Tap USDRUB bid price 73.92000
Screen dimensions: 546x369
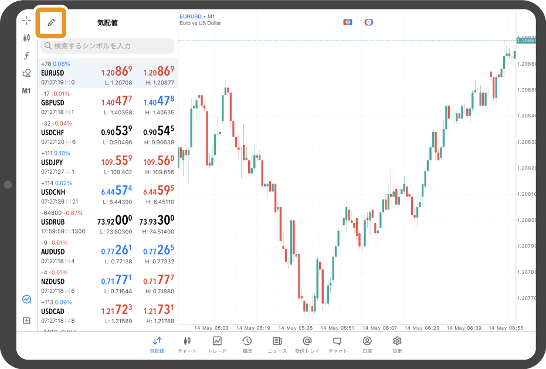114,221
